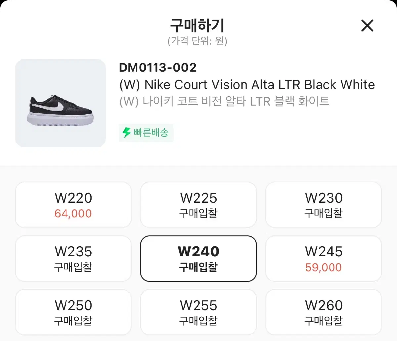Choose size W255 purchase bid

pos(198,312)
